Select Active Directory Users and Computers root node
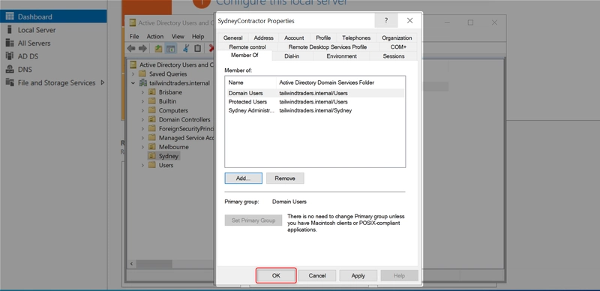Viewport: 600px width, 291px height. point(176,64)
